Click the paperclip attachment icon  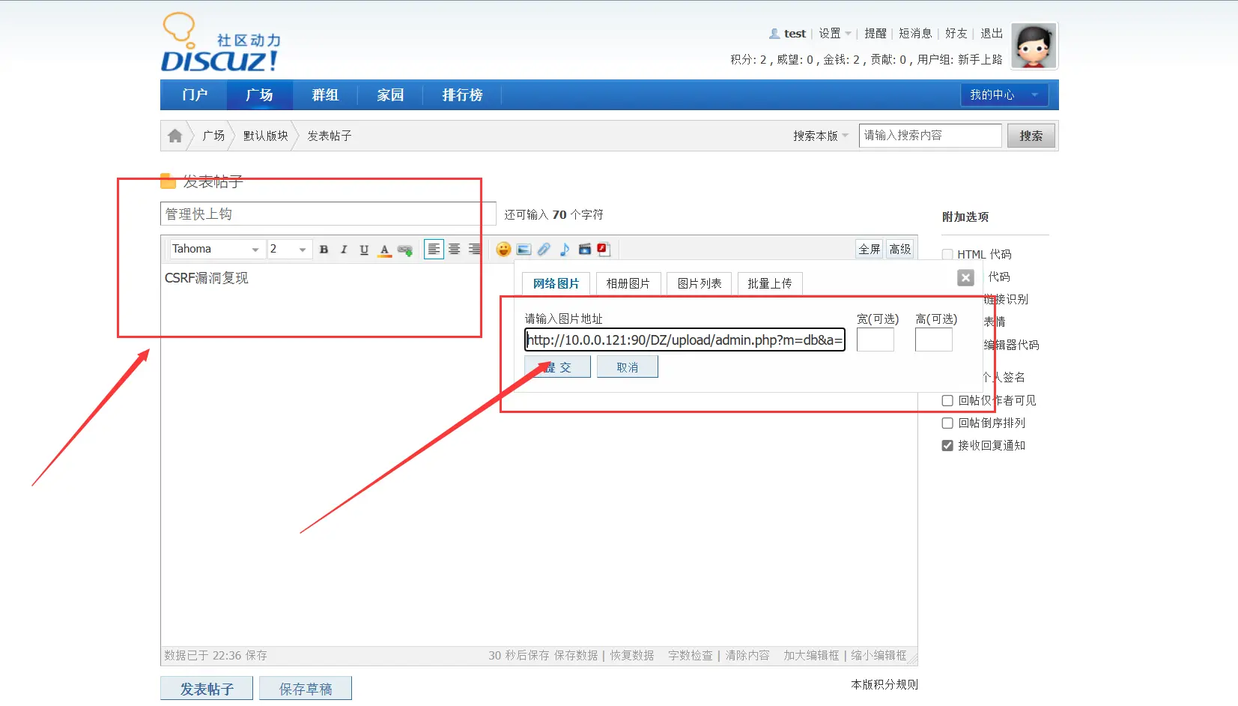[x=544, y=249]
